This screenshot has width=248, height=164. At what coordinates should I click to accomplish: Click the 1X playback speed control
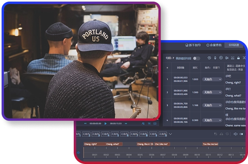coord(149,123)
